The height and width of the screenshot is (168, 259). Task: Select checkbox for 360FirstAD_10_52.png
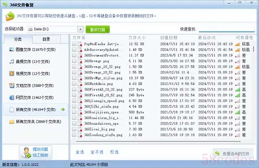[74, 95]
